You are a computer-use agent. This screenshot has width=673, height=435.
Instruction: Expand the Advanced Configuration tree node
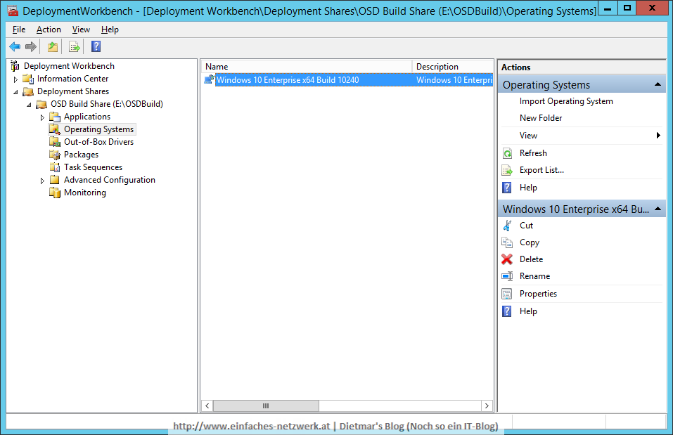[x=42, y=181]
